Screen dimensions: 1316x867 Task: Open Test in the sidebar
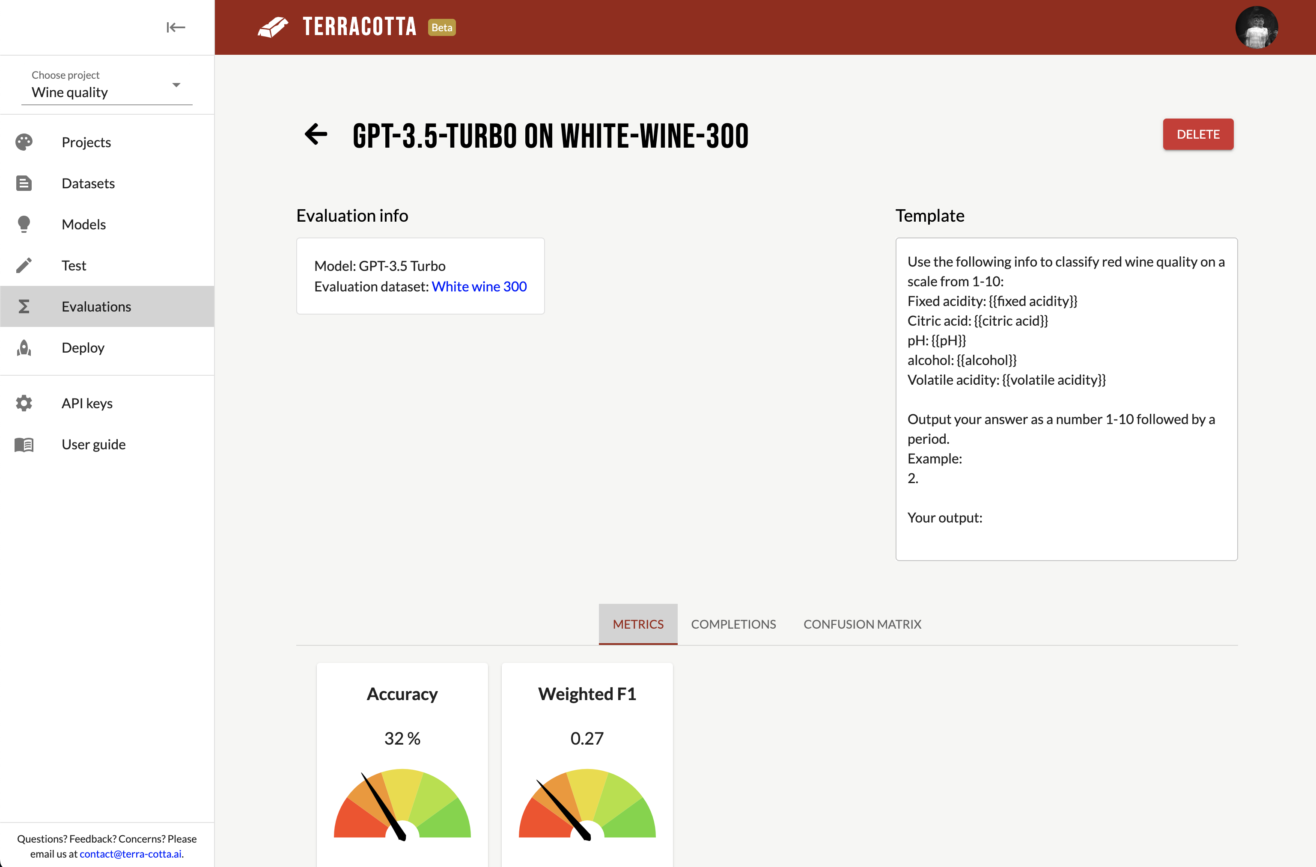pyautogui.click(x=107, y=265)
